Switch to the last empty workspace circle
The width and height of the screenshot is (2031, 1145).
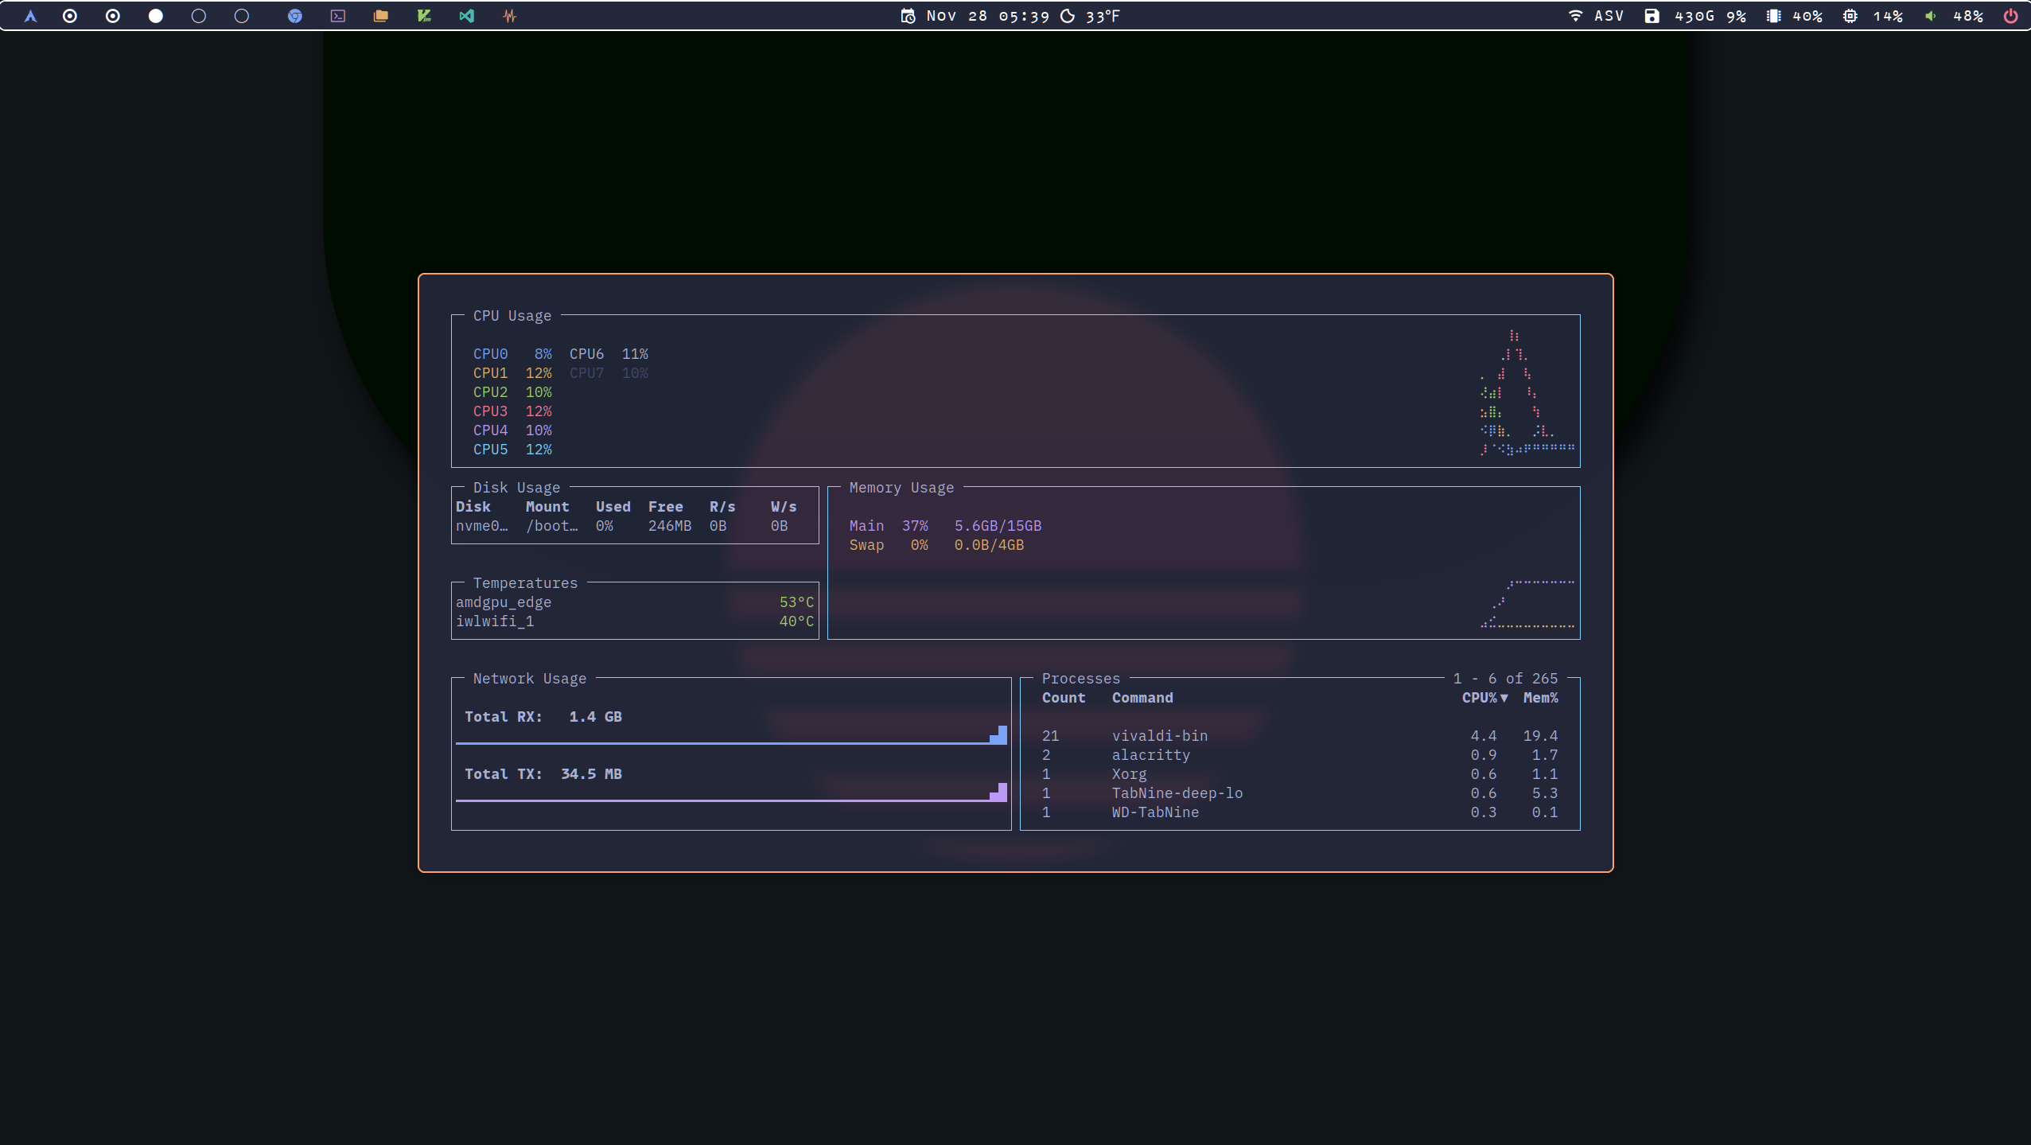(242, 16)
